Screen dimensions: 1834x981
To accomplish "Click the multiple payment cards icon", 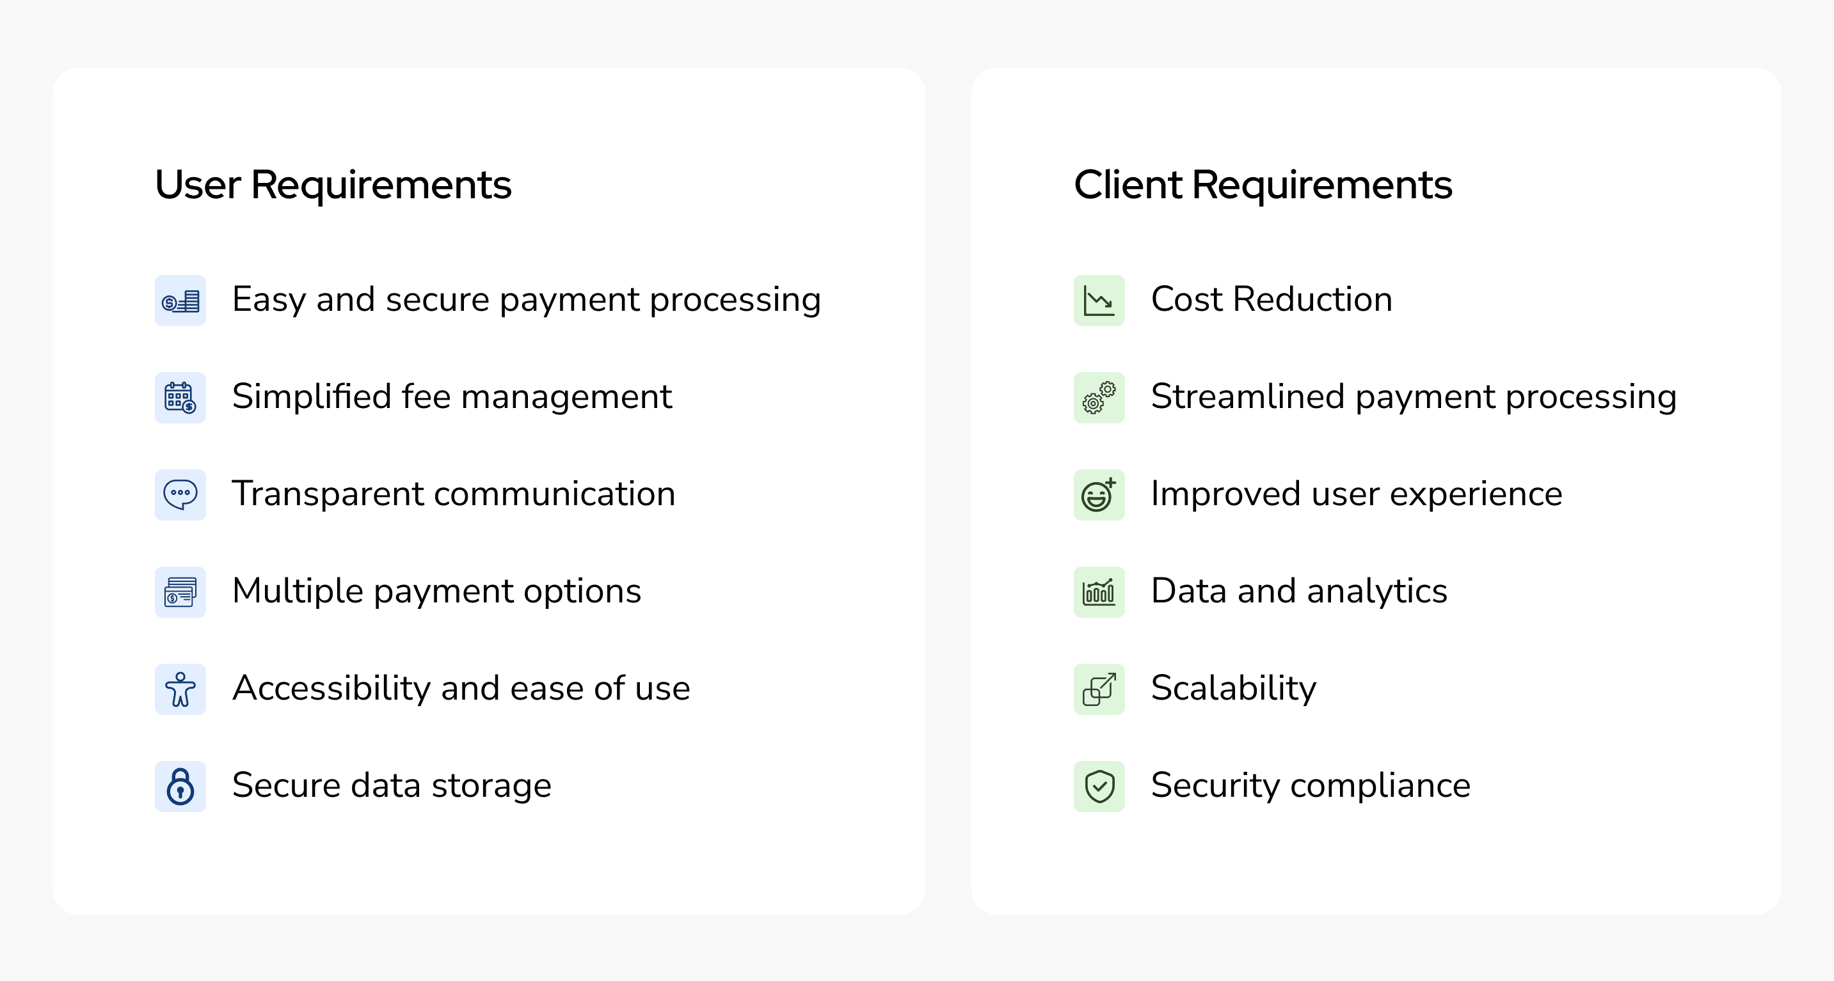I will click(x=180, y=592).
